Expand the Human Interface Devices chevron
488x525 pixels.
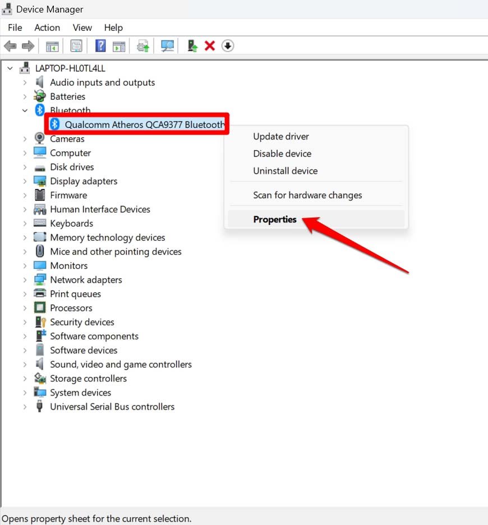(x=25, y=209)
